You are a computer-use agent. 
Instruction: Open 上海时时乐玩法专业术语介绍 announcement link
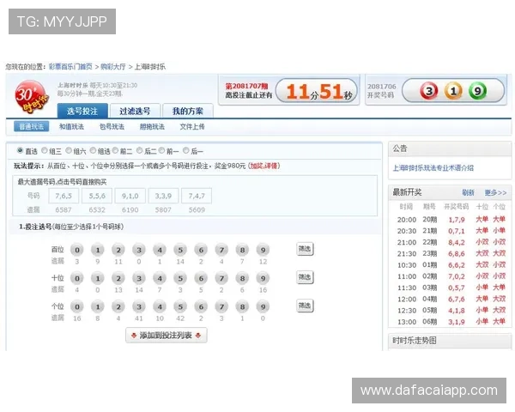pyautogui.click(x=433, y=168)
